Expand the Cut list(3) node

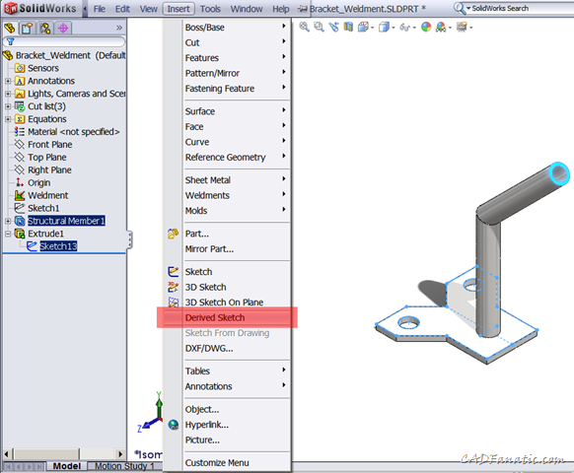tap(8, 106)
